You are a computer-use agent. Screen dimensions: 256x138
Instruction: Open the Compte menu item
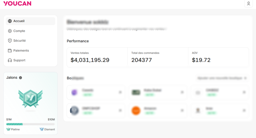click(19, 31)
